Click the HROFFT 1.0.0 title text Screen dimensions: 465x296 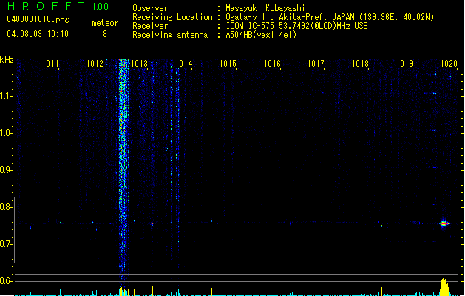click(58, 6)
